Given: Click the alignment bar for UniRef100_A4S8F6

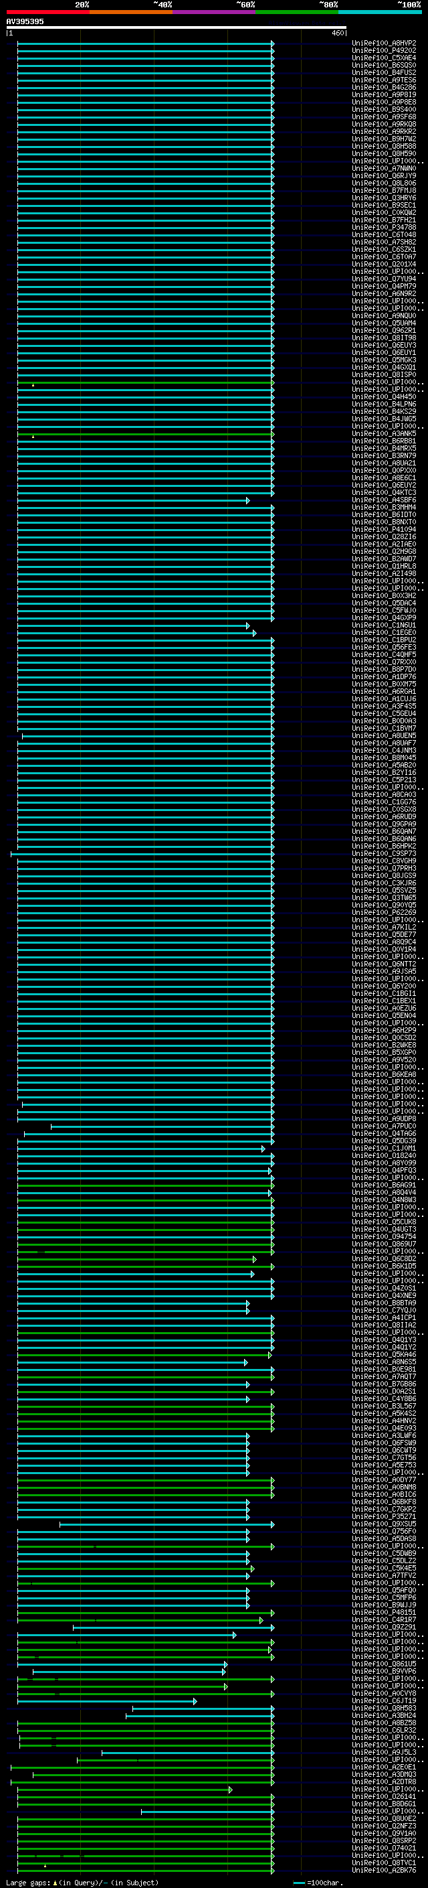Looking at the screenshot, I should [x=132, y=500].
